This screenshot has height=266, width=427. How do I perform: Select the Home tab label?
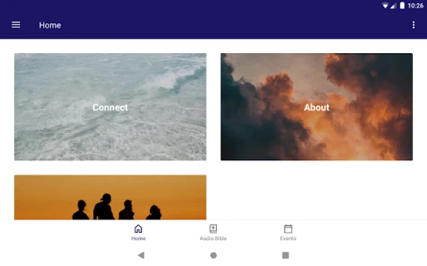click(x=138, y=238)
